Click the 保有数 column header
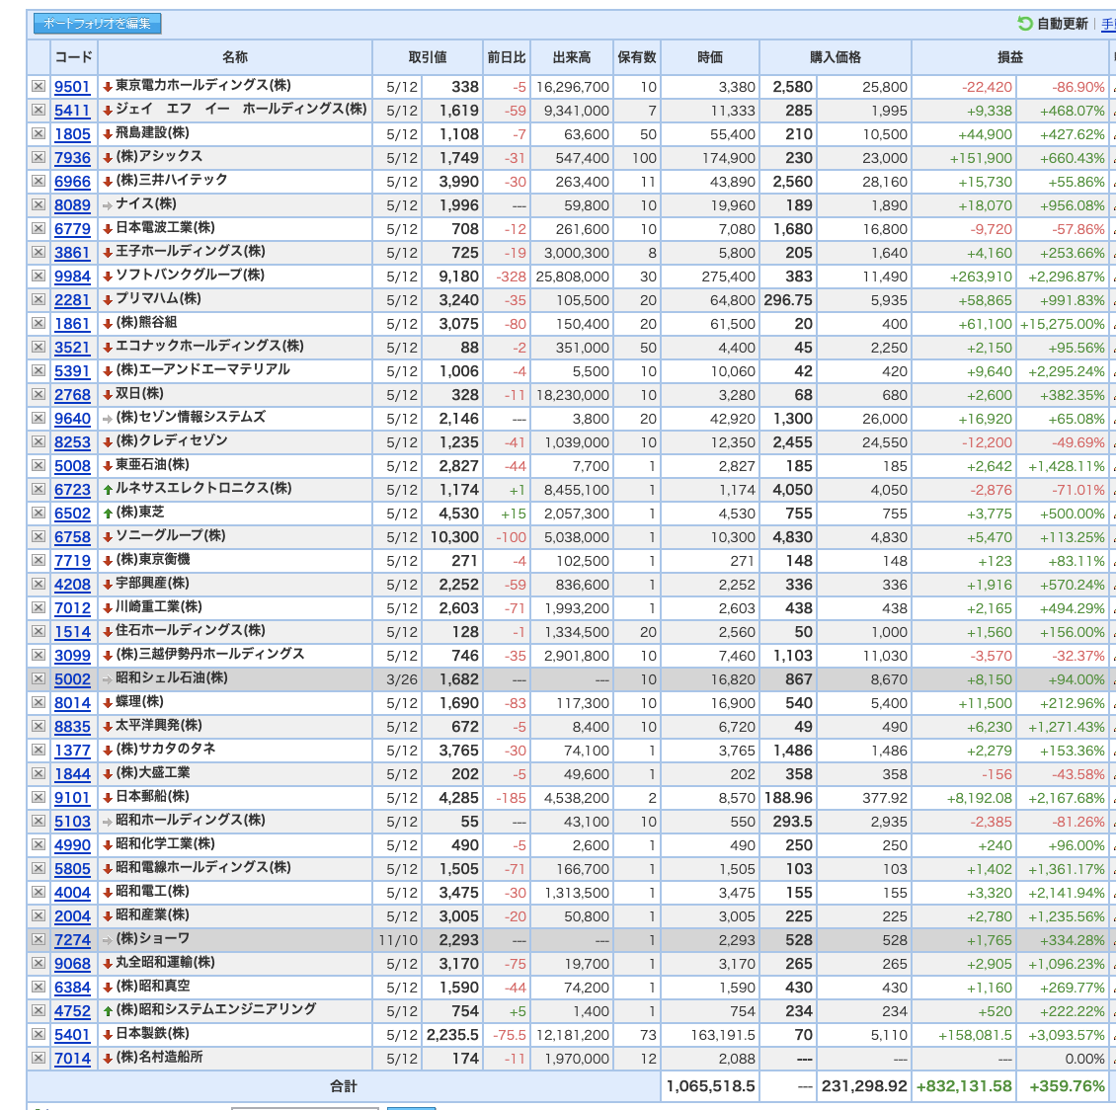Screen dimensions: 1116x1110 pos(636,57)
